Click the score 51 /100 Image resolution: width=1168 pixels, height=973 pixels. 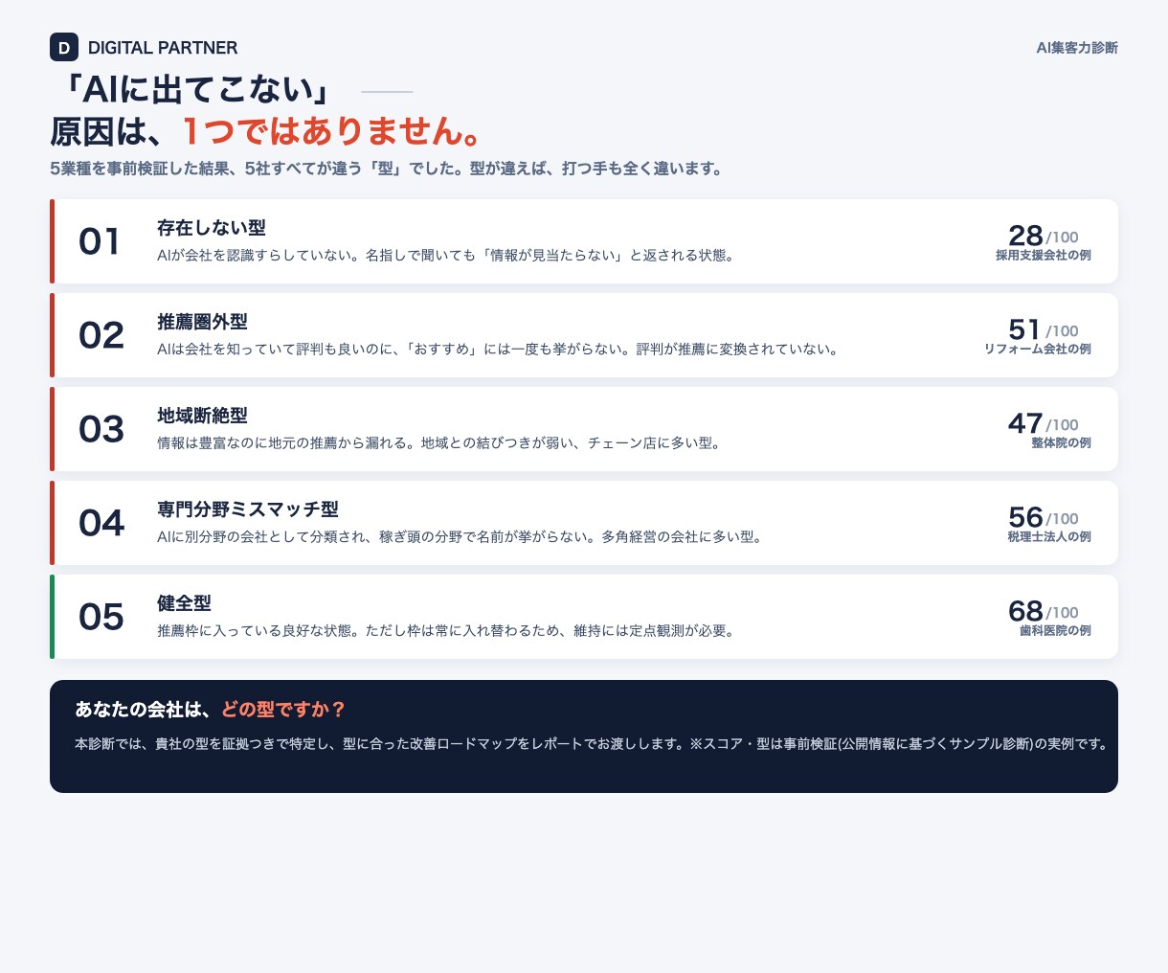tap(1044, 329)
